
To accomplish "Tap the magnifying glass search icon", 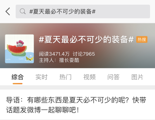I will coord(23,11).
